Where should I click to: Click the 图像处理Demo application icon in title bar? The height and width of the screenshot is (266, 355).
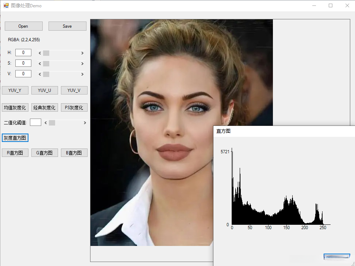click(x=6, y=5)
